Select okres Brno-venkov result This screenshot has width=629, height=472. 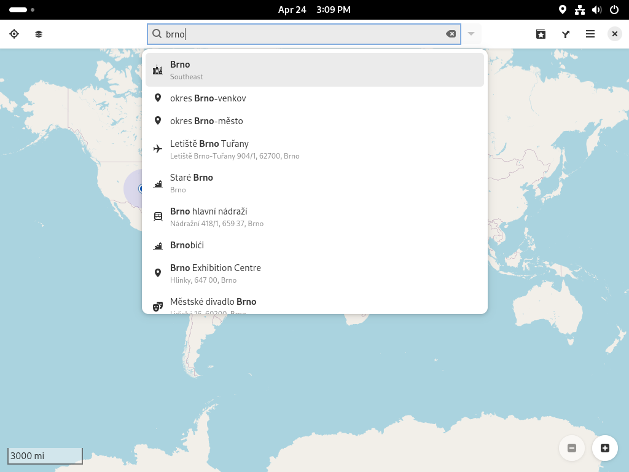tap(314, 98)
